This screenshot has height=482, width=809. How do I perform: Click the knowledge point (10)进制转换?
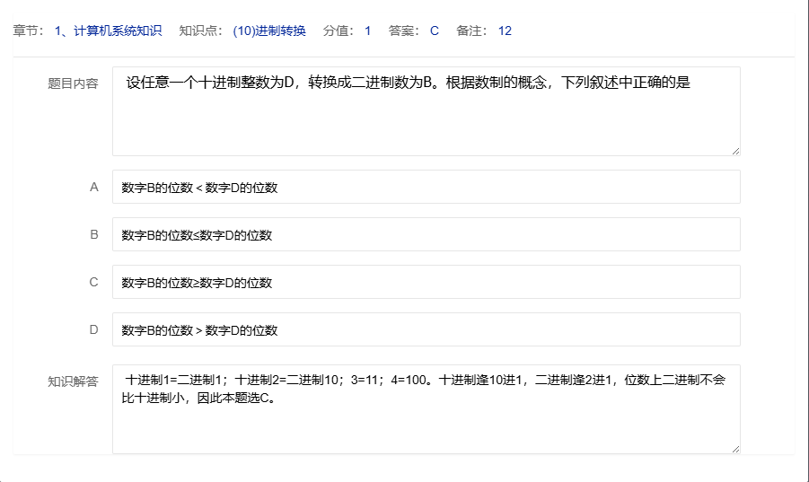[268, 31]
